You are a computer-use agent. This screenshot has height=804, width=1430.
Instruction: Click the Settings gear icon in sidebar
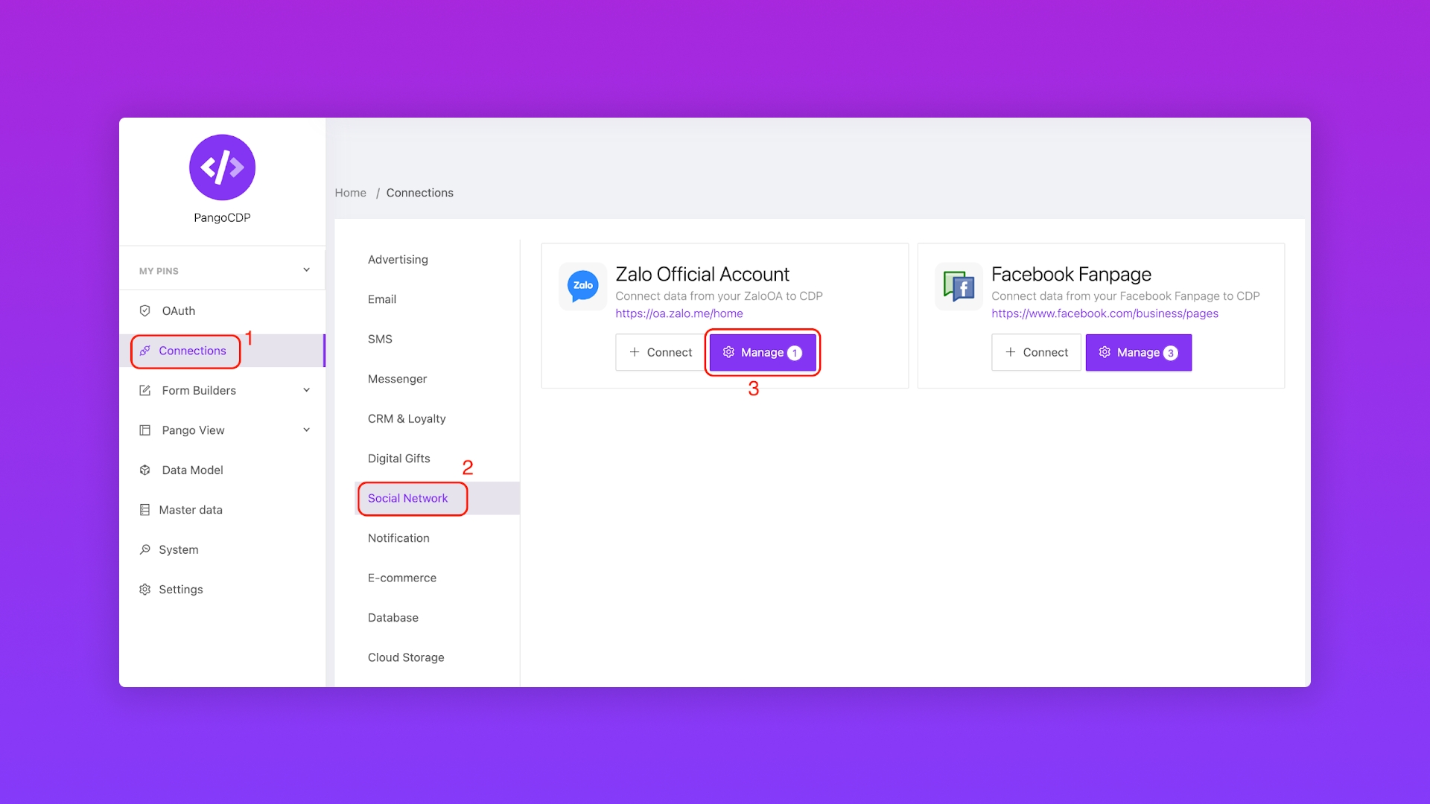145,590
